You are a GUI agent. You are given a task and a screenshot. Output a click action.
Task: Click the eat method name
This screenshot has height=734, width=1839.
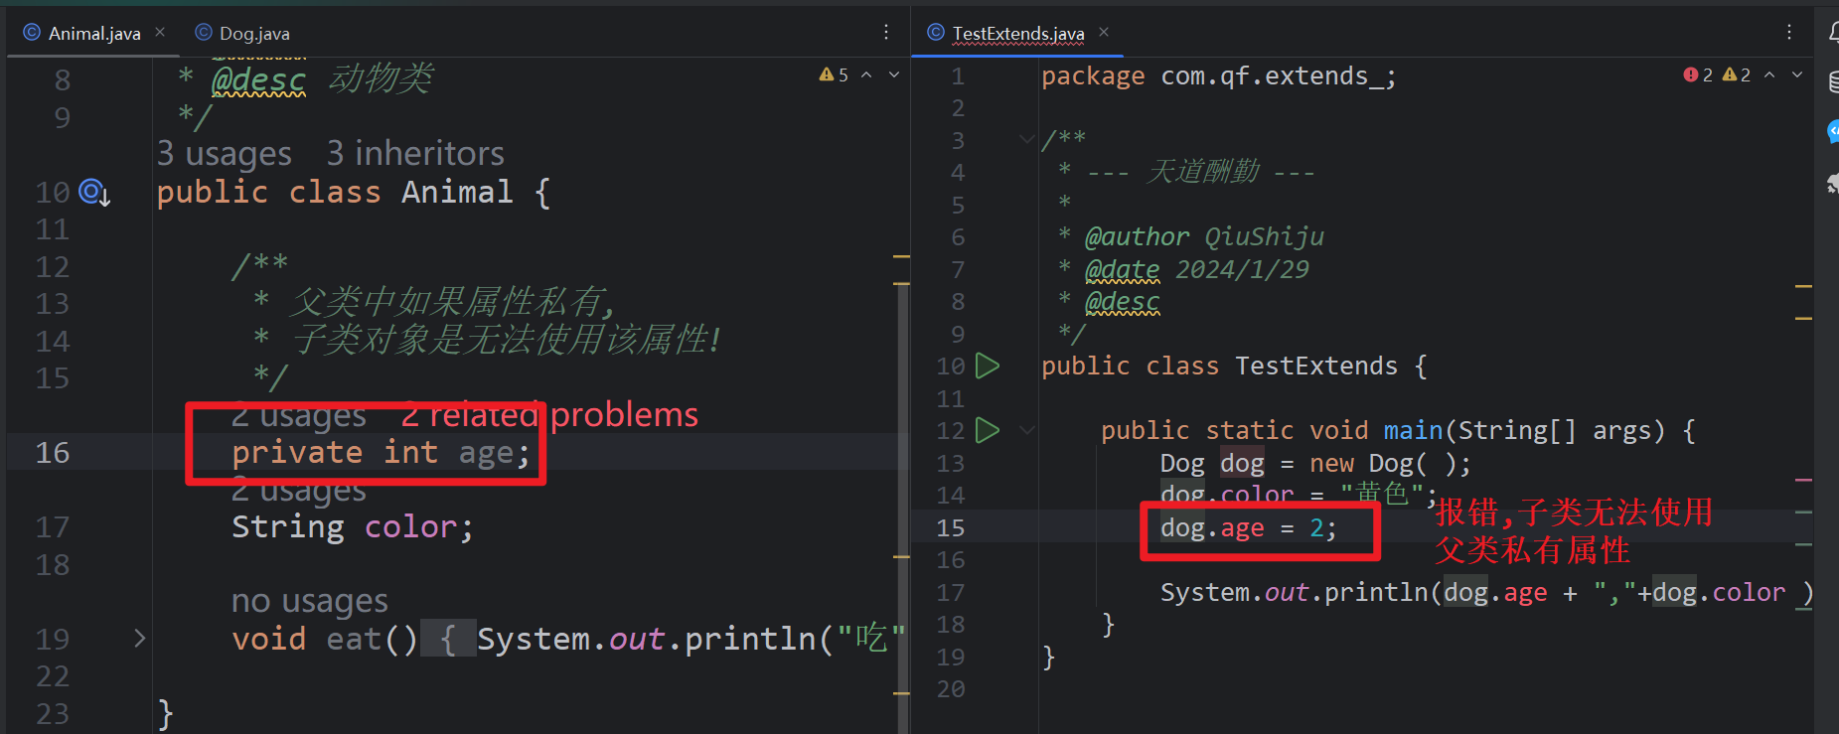point(355,639)
